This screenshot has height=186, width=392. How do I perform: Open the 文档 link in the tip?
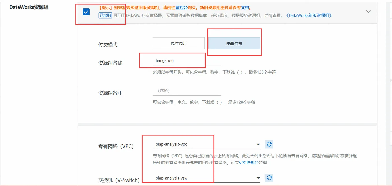[x=245, y=8]
